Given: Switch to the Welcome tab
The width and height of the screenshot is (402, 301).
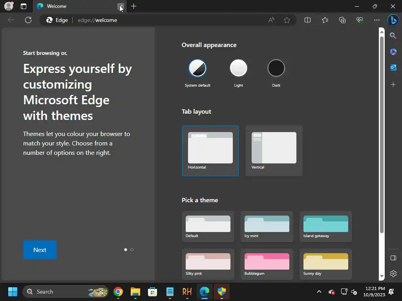Looking at the screenshot, I should (x=79, y=6).
